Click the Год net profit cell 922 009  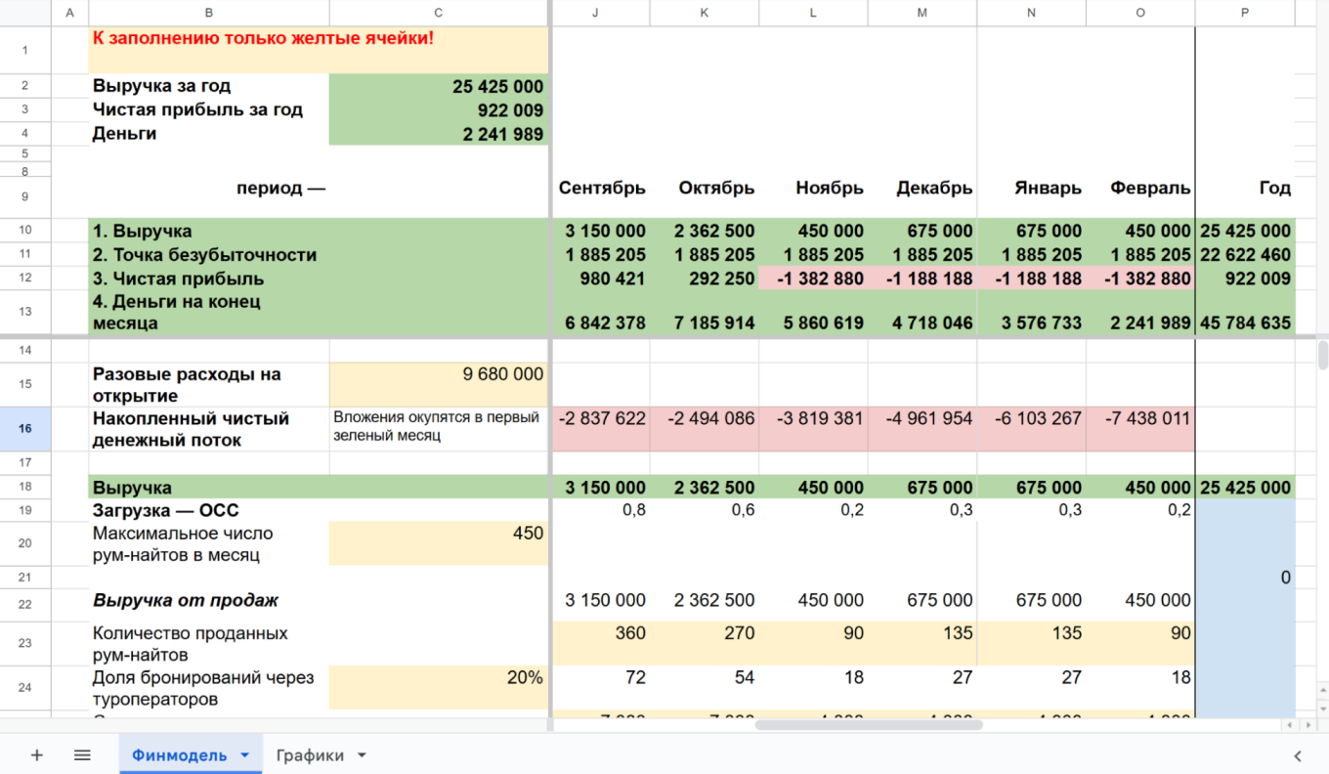1244,279
